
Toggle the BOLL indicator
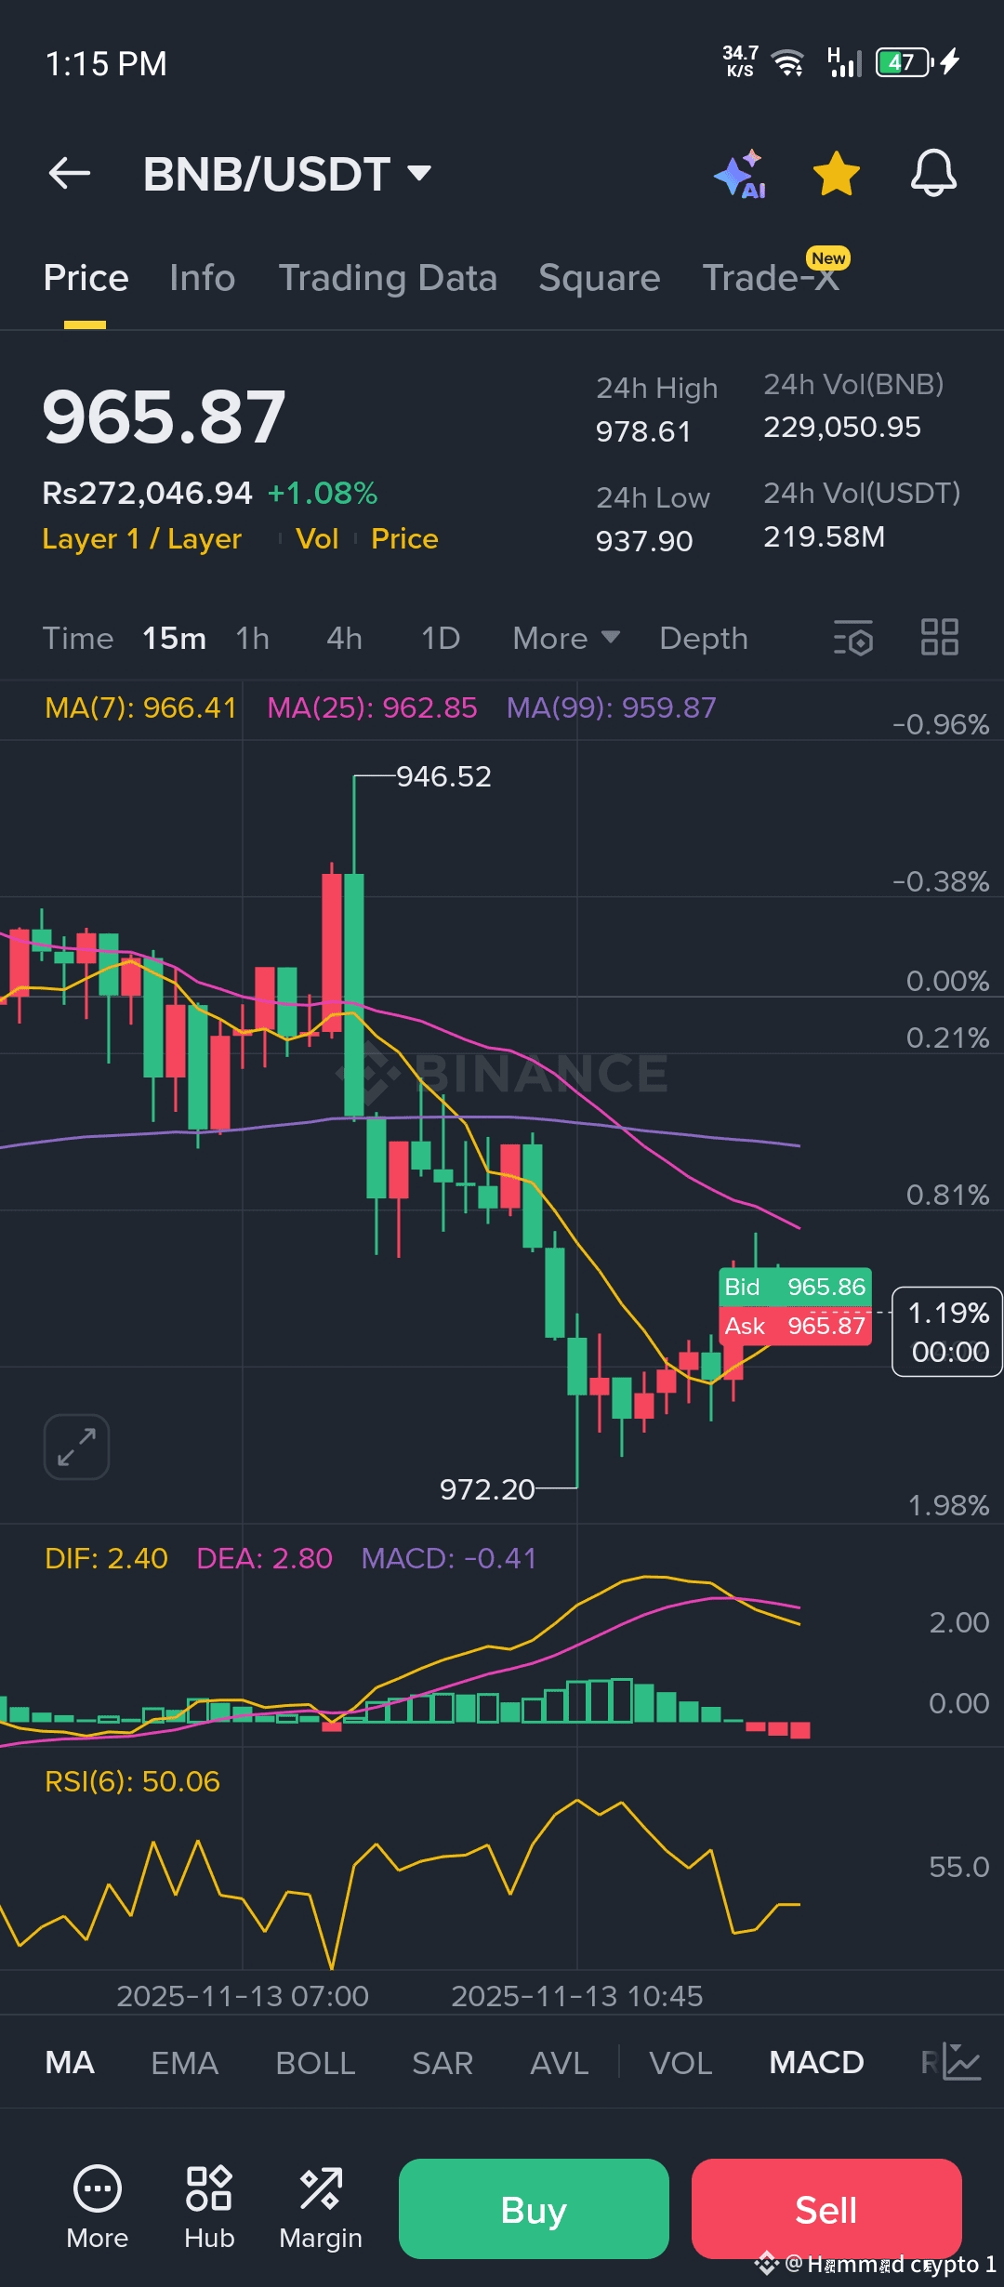[x=315, y=2062]
